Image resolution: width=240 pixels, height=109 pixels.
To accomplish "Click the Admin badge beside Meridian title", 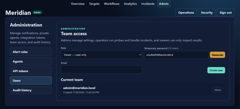I will 37,12.
